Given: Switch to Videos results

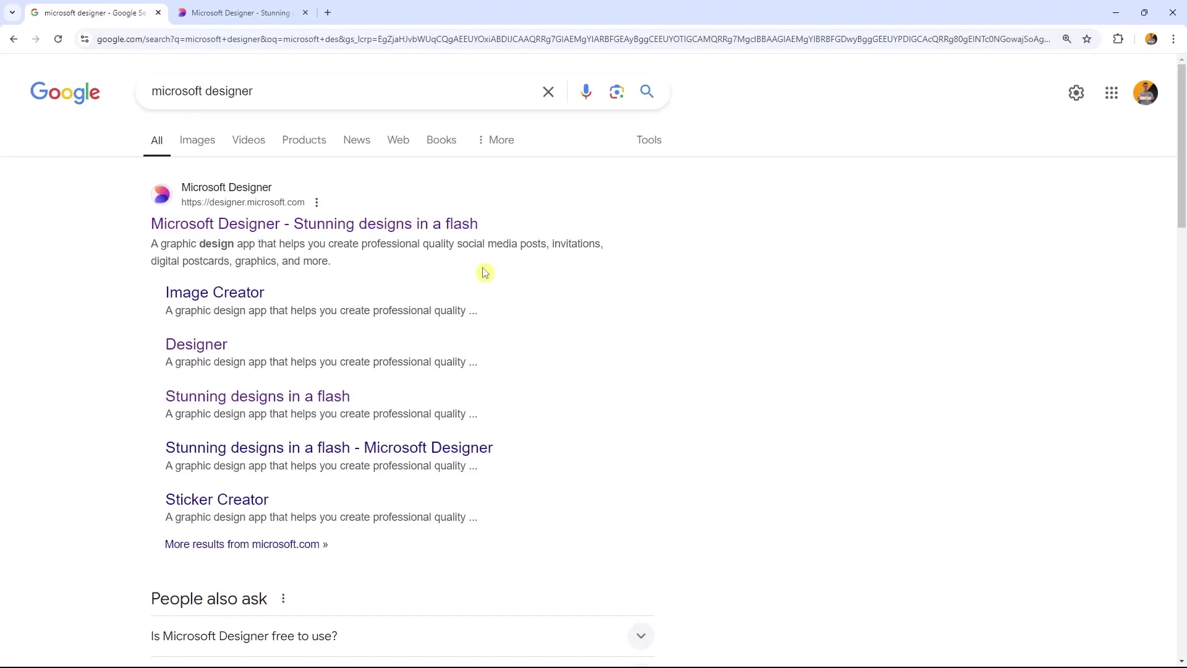Looking at the screenshot, I should pyautogui.click(x=249, y=140).
